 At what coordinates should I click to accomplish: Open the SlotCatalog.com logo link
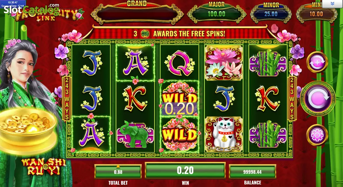[x=32, y=9]
